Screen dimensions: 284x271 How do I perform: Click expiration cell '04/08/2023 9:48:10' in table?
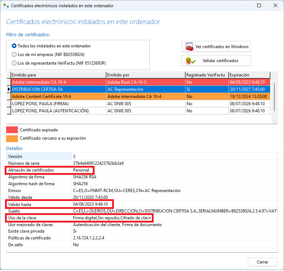(x=249, y=82)
